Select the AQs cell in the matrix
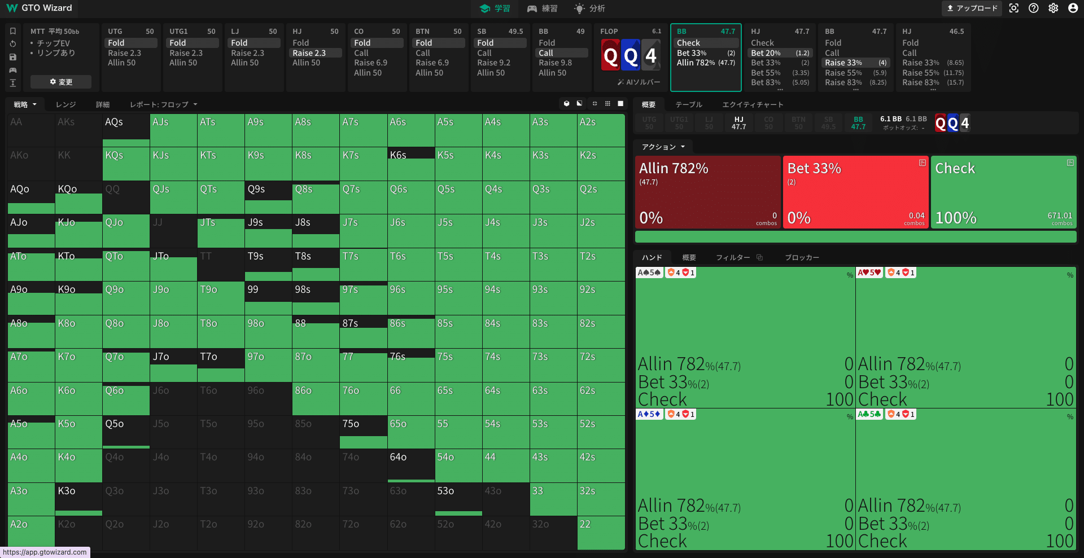 point(126,130)
